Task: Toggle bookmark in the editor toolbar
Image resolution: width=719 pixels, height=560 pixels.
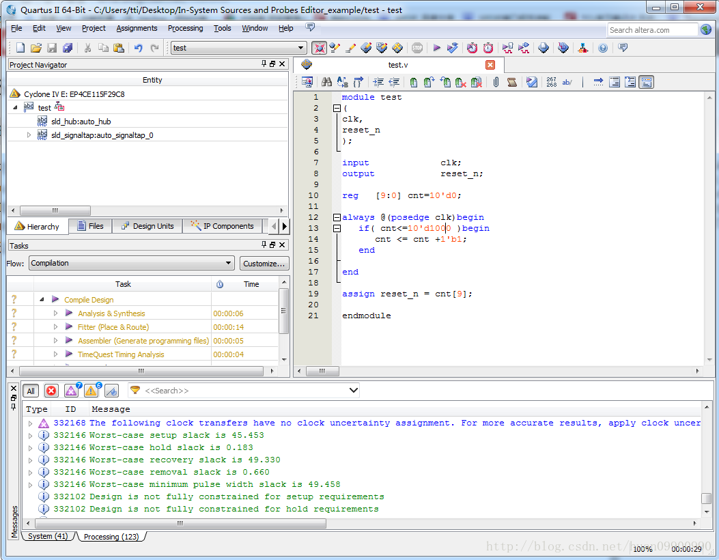Action: 414,82
